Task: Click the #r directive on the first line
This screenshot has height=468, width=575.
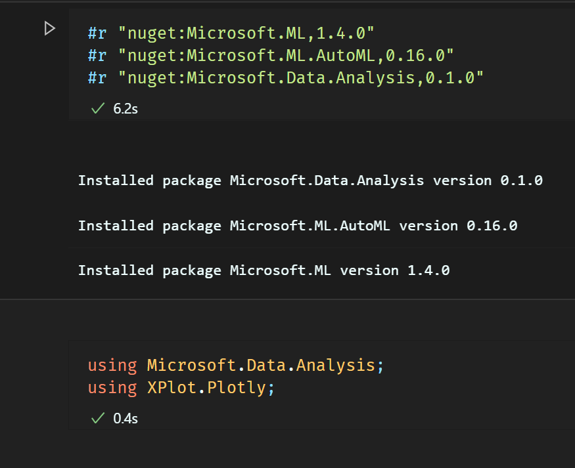Action: tap(97, 32)
